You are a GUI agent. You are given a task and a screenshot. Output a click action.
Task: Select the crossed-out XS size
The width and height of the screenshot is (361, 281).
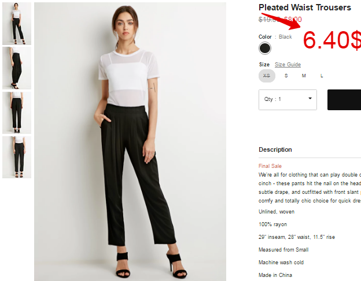267,76
